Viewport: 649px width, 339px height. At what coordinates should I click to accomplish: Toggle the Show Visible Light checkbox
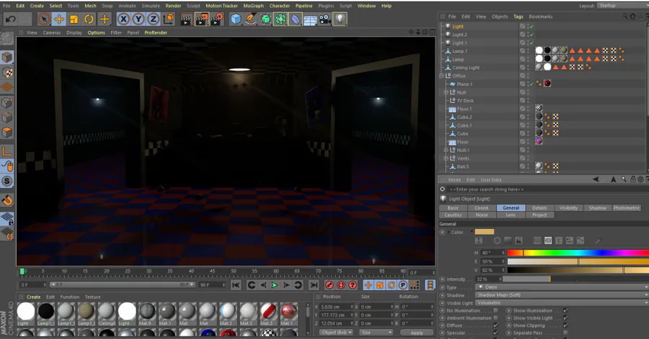(x=565, y=318)
